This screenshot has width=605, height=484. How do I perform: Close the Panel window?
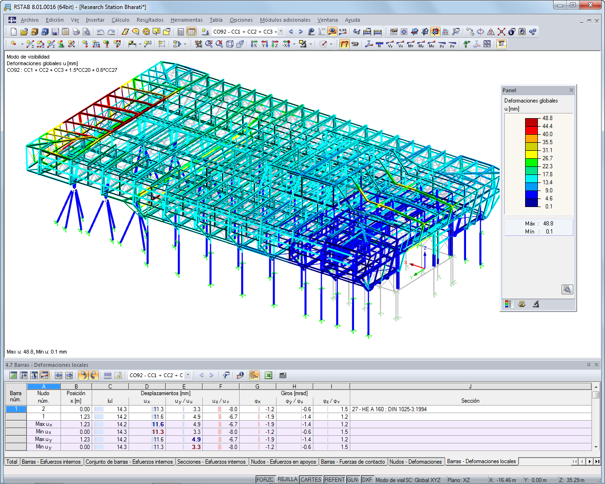click(571, 90)
